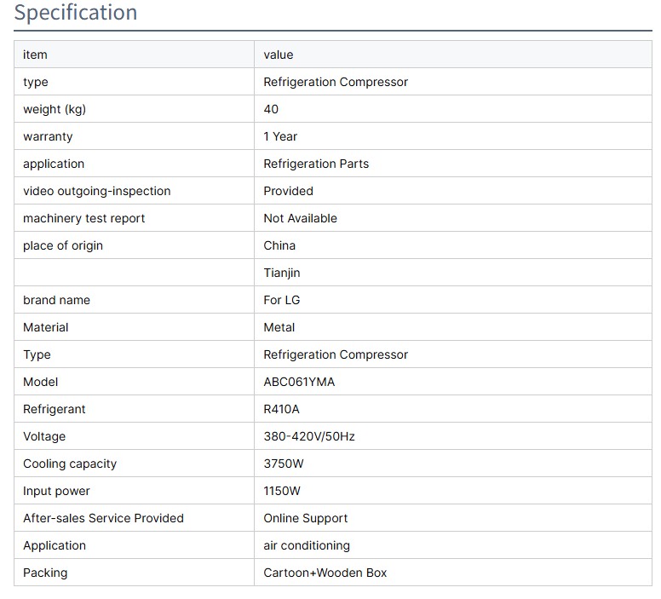Click the Specification heading
The height and width of the screenshot is (599, 661).
(x=76, y=14)
